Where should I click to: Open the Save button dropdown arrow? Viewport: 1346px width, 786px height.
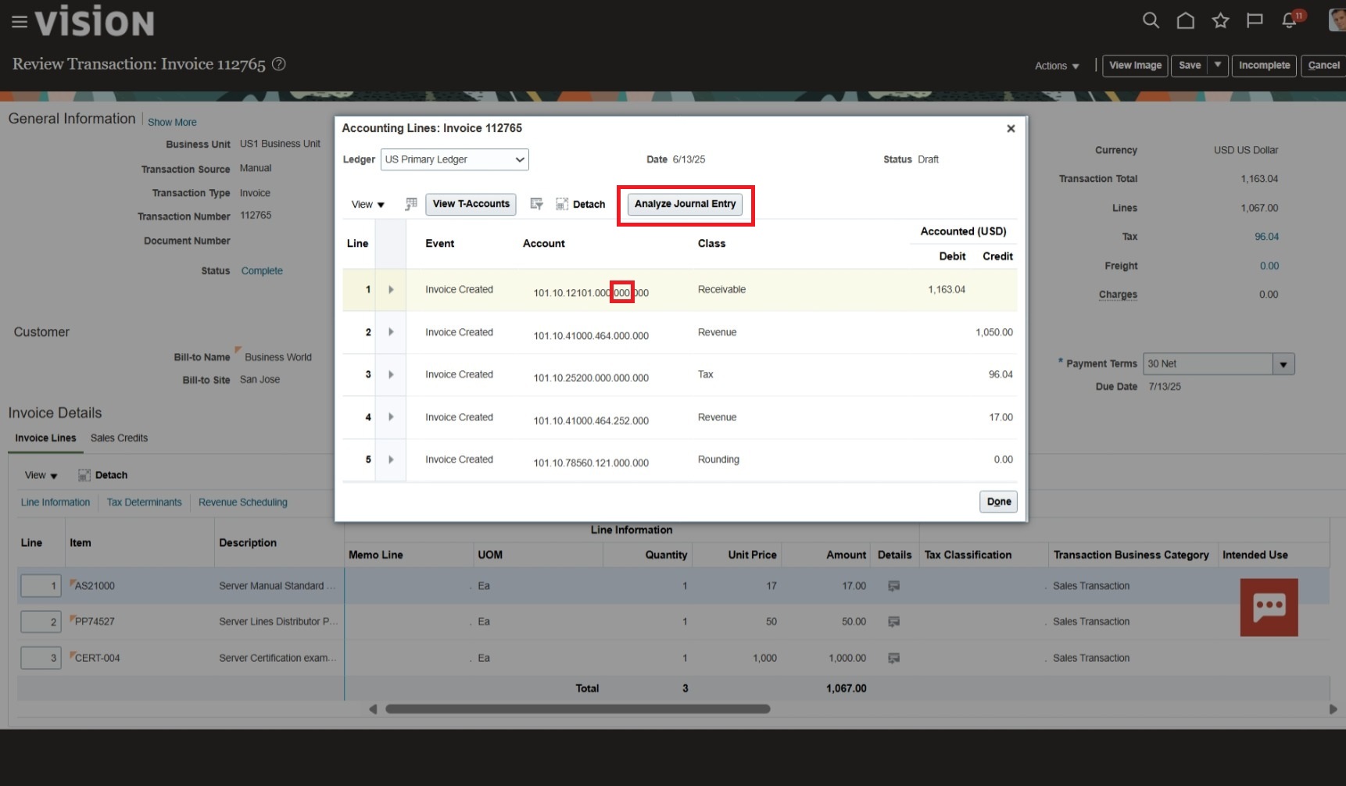pos(1218,66)
